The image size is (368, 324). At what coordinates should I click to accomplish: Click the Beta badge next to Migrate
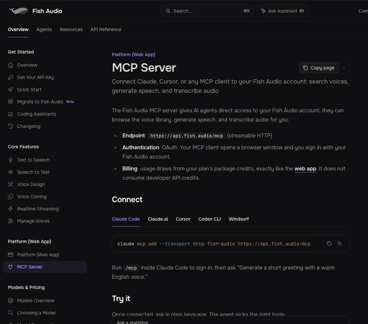pyautogui.click(x=70, y=102)
